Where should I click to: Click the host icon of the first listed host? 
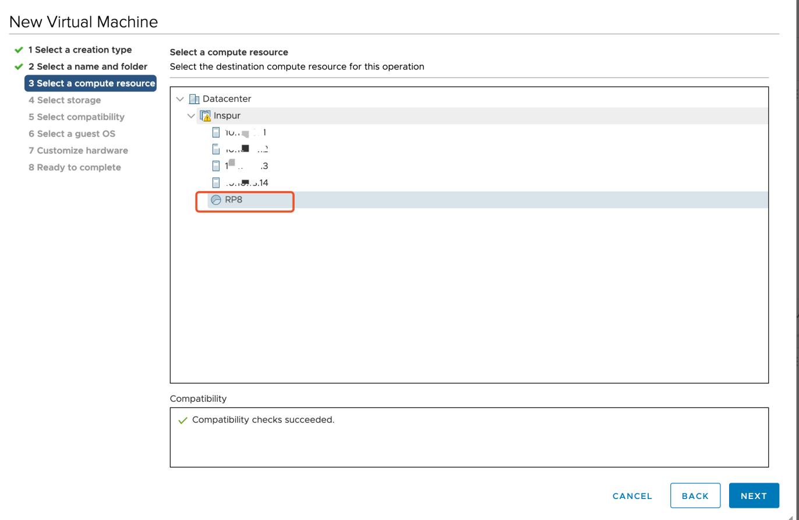[216, 132]
